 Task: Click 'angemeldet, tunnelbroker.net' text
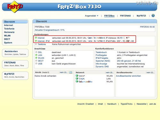(x=130, y=67)
